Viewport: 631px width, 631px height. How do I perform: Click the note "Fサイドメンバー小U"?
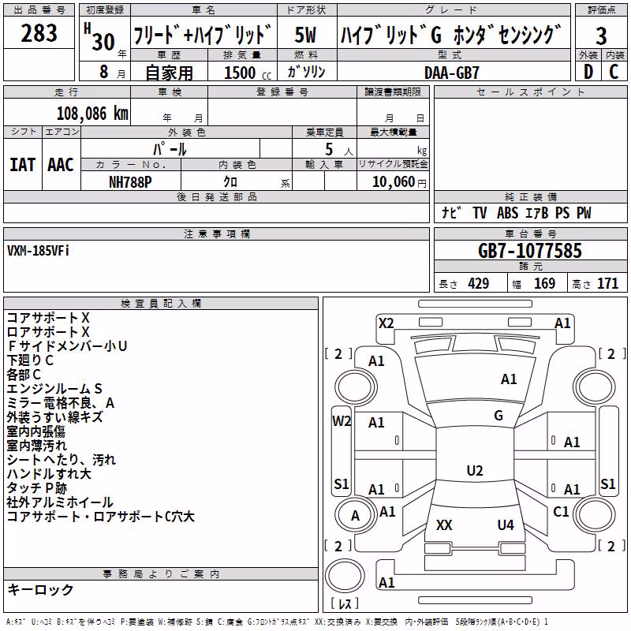(67, 345)
